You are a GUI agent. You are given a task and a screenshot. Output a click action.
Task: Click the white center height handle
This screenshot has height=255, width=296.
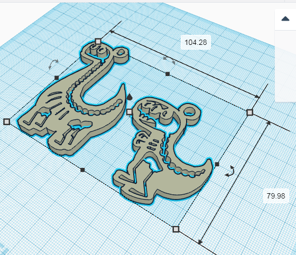tap(129, 112)
